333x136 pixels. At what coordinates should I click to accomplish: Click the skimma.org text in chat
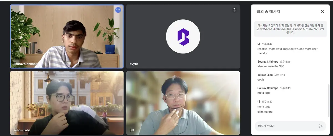click(x=265, y=112)
